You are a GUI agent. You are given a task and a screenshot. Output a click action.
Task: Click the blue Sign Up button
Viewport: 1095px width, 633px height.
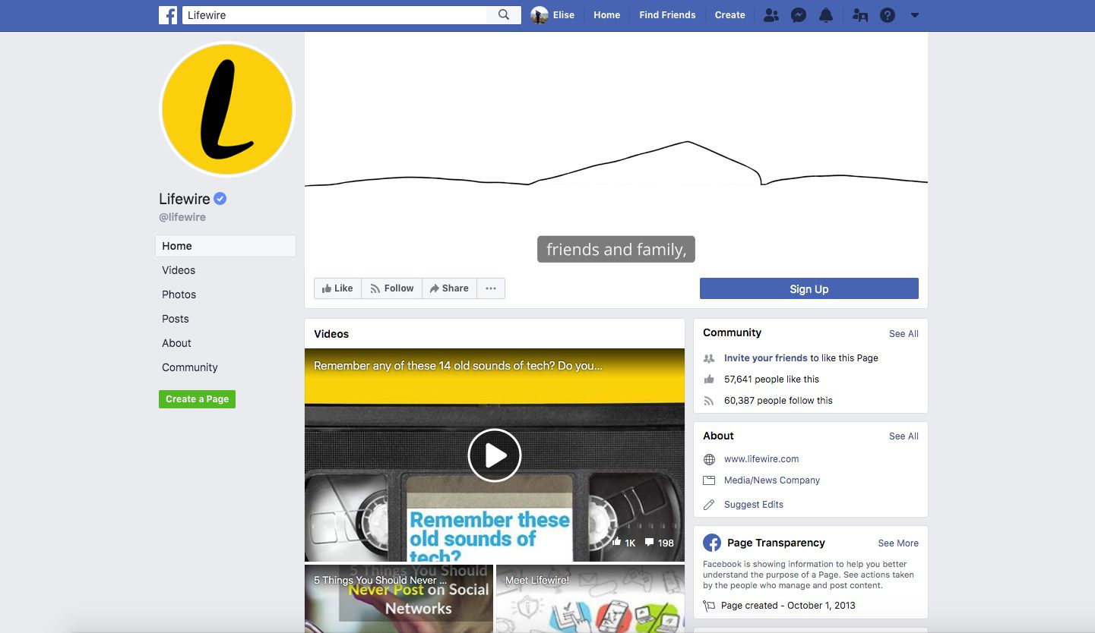[x=809, y=288]
